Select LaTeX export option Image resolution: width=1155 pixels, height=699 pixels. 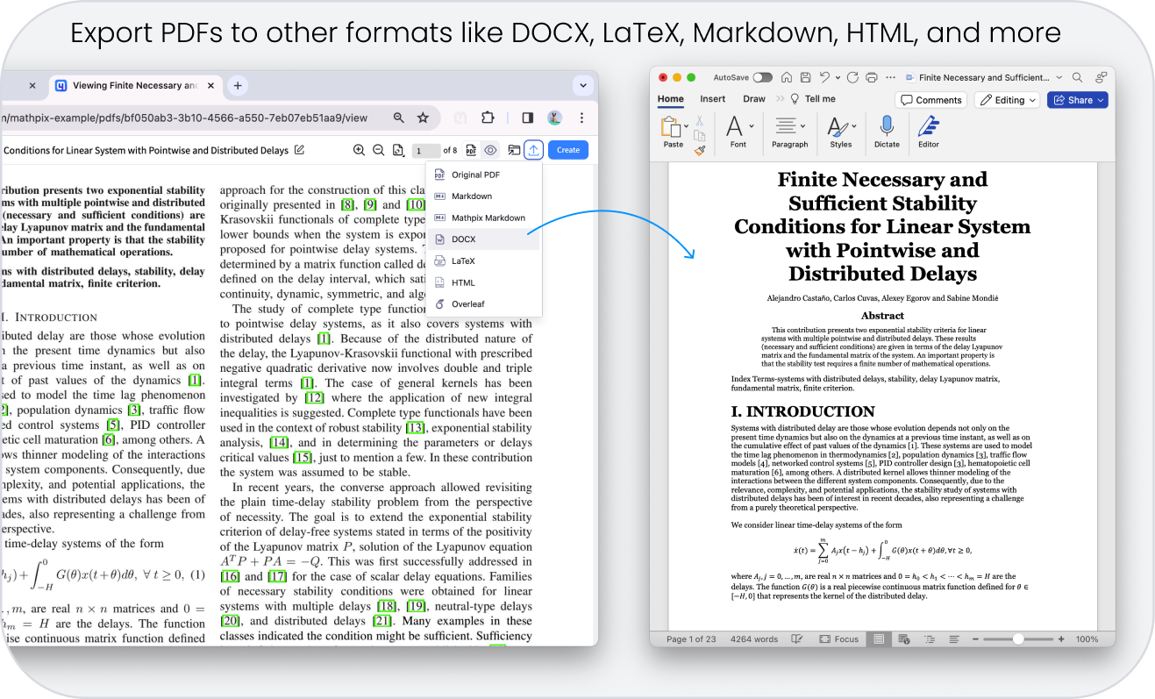[x=484, y=261]
